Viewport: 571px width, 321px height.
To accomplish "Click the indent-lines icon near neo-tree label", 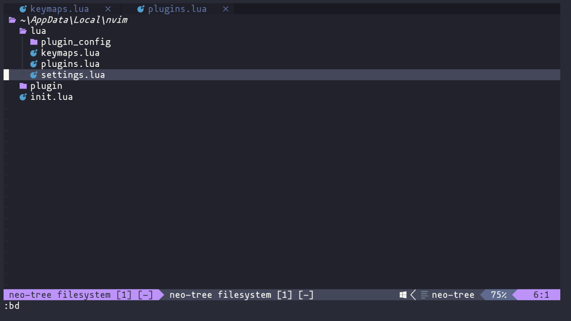I will click(424, 295).
